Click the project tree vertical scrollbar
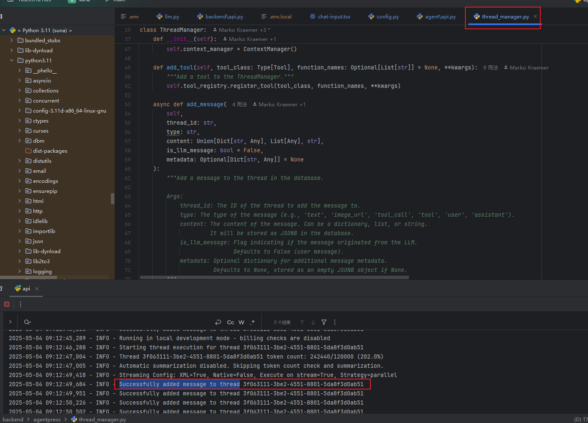This screenshot has height=423, width=588. pos(112,198)
